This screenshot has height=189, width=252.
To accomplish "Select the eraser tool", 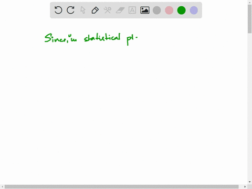I will point(120,10).
